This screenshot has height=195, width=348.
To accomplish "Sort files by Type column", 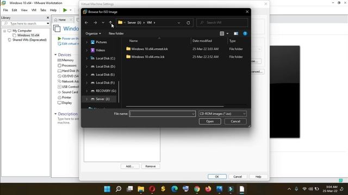I will (x=232, y=41).
